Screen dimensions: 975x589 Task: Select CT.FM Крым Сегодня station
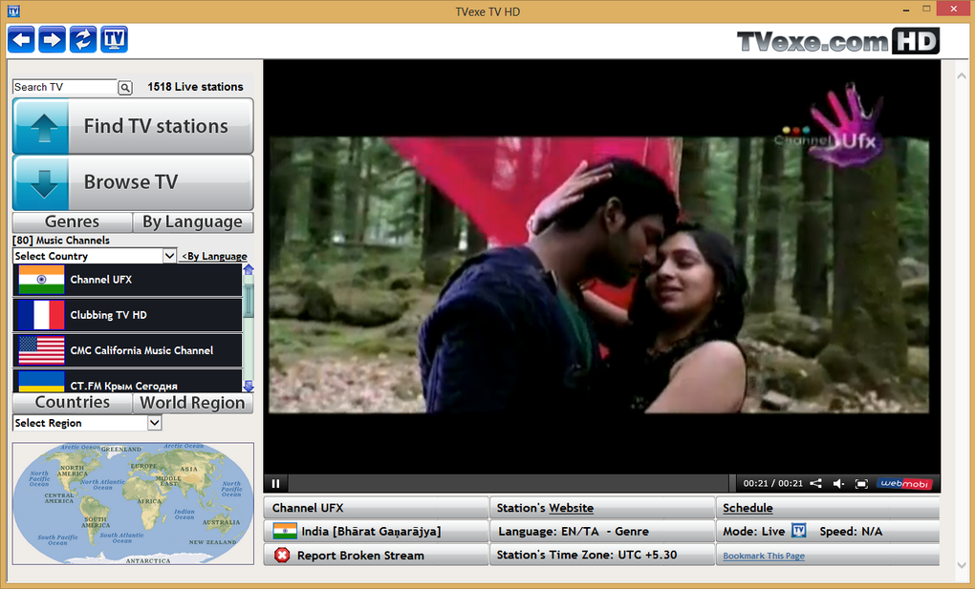(127, 382)
